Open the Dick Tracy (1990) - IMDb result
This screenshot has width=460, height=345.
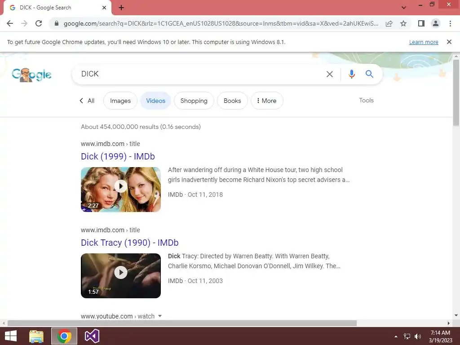[130, 243]
